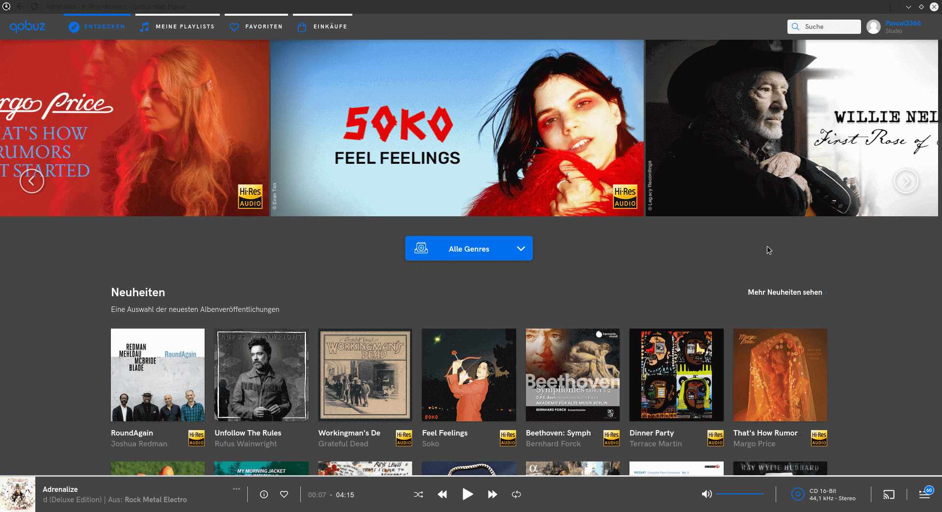Screen dimensions: 942x512
Task: Open Beethoven Symphonies album cover
Action: click(573, 375)
